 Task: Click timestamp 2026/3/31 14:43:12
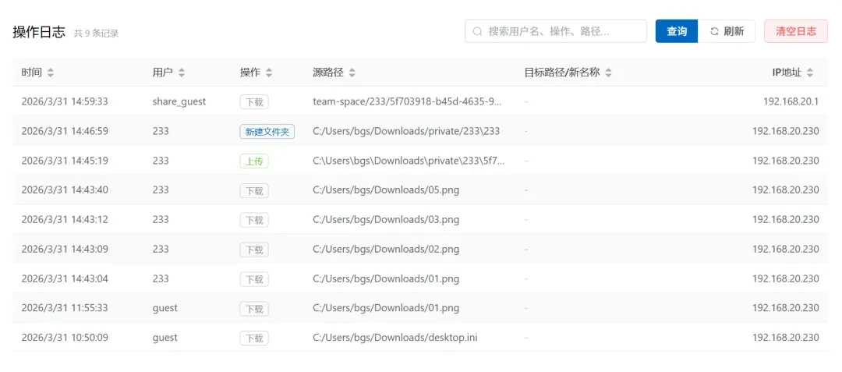tap(65, 220)
